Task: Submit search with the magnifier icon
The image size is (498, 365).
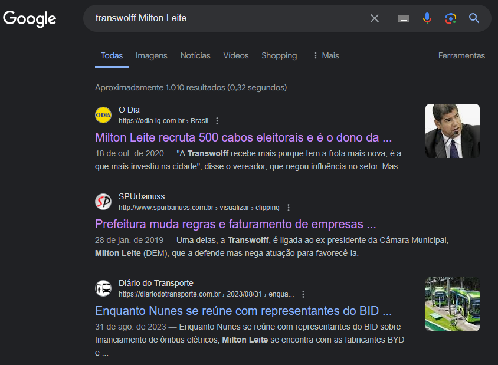Action: tap(474, 18)
